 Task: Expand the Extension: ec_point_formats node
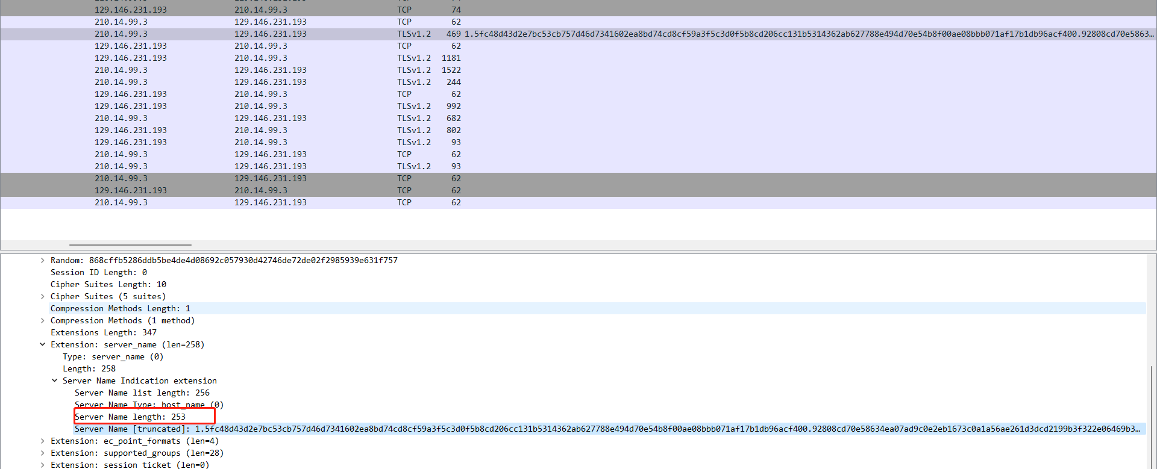coord(42,441)
